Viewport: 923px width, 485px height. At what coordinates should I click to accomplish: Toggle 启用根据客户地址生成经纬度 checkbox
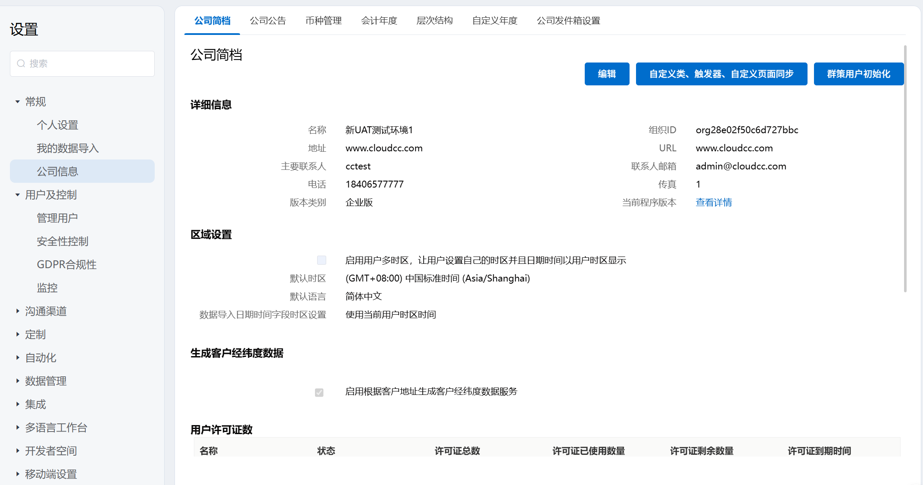(x=319, y=392)
